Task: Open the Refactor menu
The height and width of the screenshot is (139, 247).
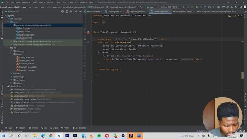Action: (51, 2)
